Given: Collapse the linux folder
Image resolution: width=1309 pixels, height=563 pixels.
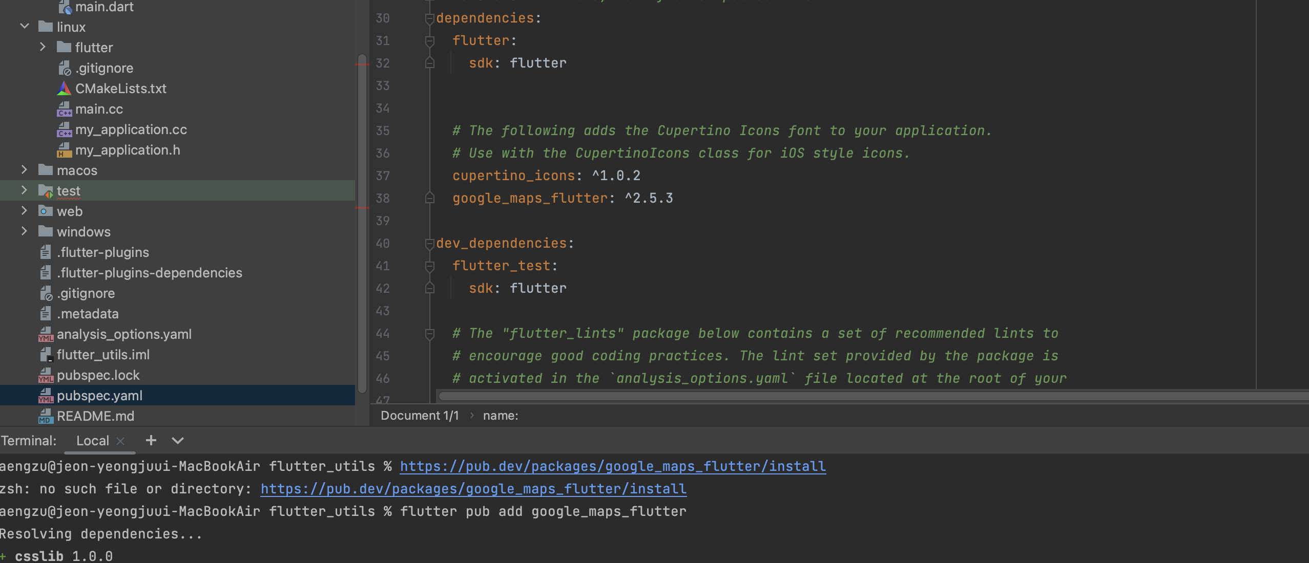Looking at the screenshot, I should [x=24, y=26].
